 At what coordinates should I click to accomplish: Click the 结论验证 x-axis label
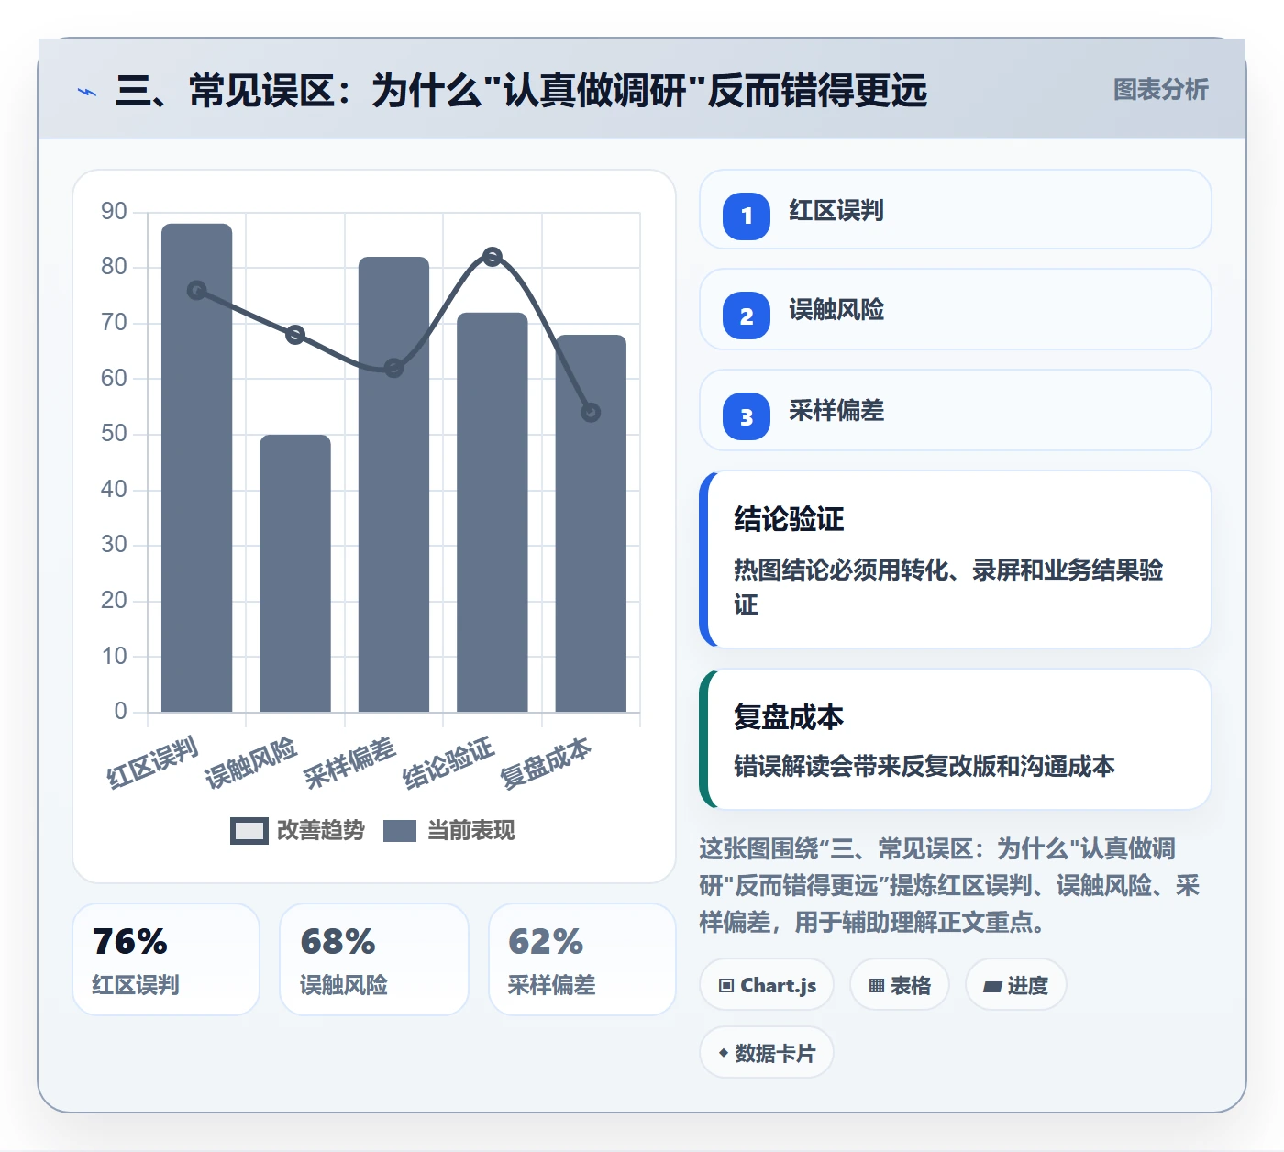tap(448, 762)
